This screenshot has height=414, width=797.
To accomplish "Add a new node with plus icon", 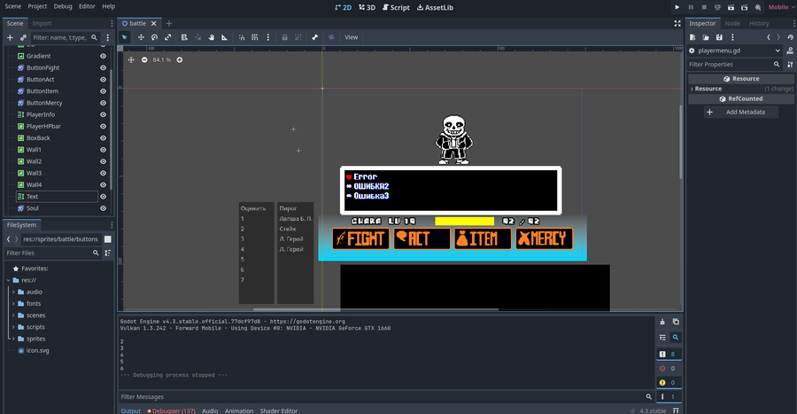I will (10, 37).
